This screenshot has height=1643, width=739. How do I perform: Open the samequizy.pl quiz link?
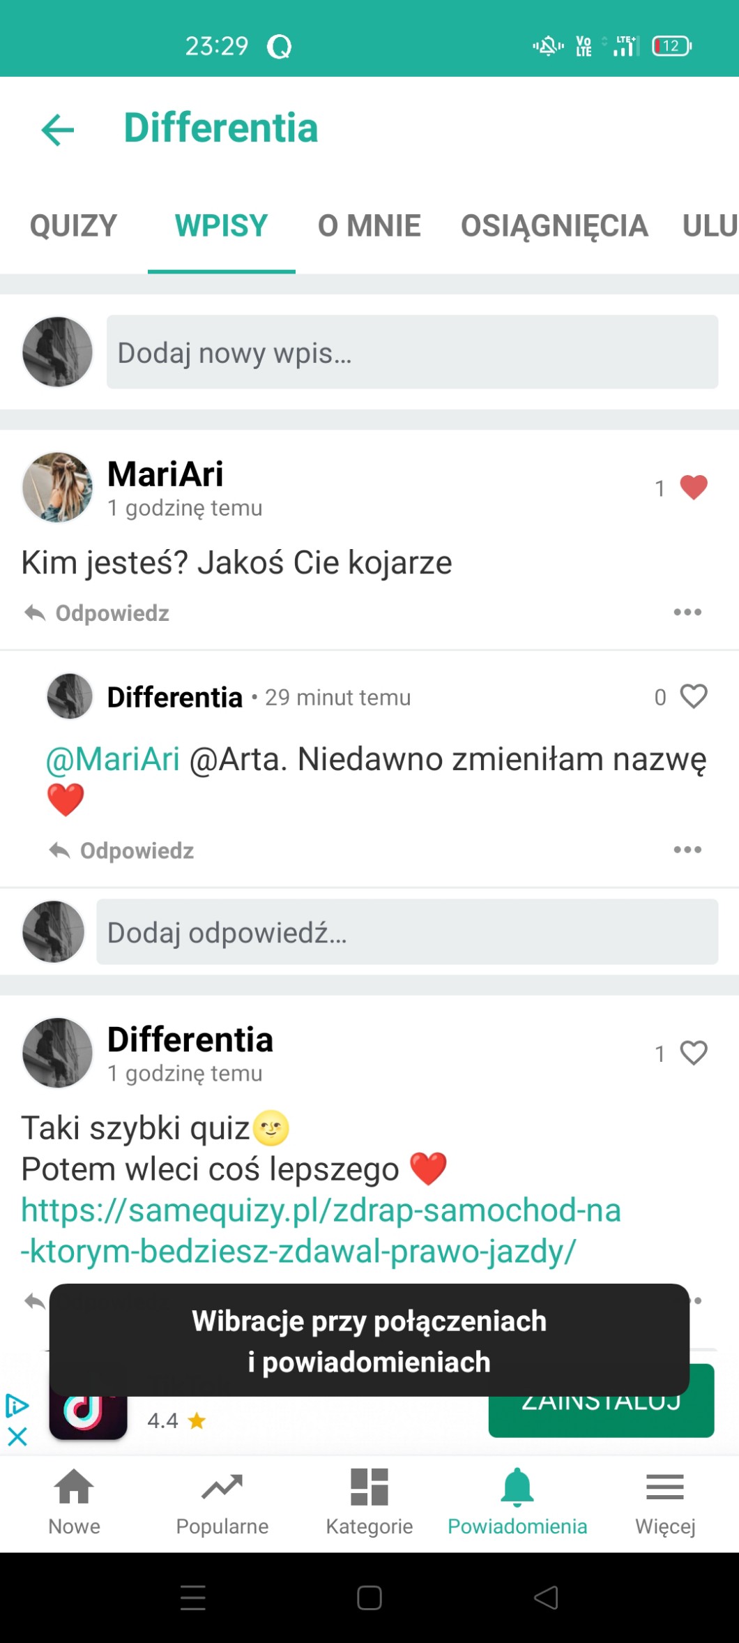click(x=321, y=1231)
